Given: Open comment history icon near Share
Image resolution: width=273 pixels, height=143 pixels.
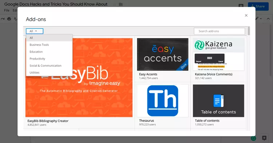Looking at the screenshot, I should click(x=241, y=6).
